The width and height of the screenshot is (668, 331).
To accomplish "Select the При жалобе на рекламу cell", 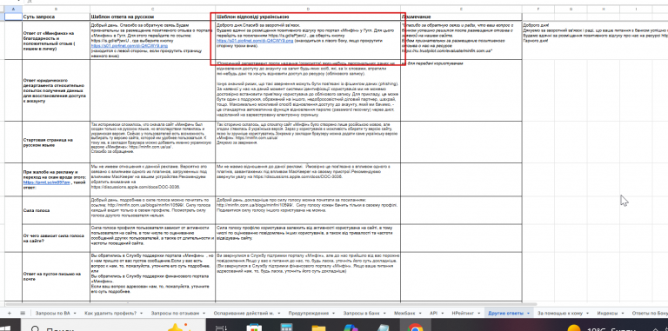I will pyautogui.click(x=56, y=179).
